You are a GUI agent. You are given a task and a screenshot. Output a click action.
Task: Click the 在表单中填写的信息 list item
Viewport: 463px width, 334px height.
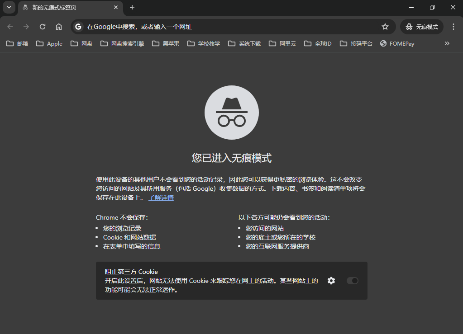[131, 246]
